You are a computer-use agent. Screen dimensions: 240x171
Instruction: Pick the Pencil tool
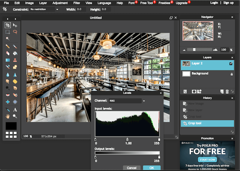point(8,47)
